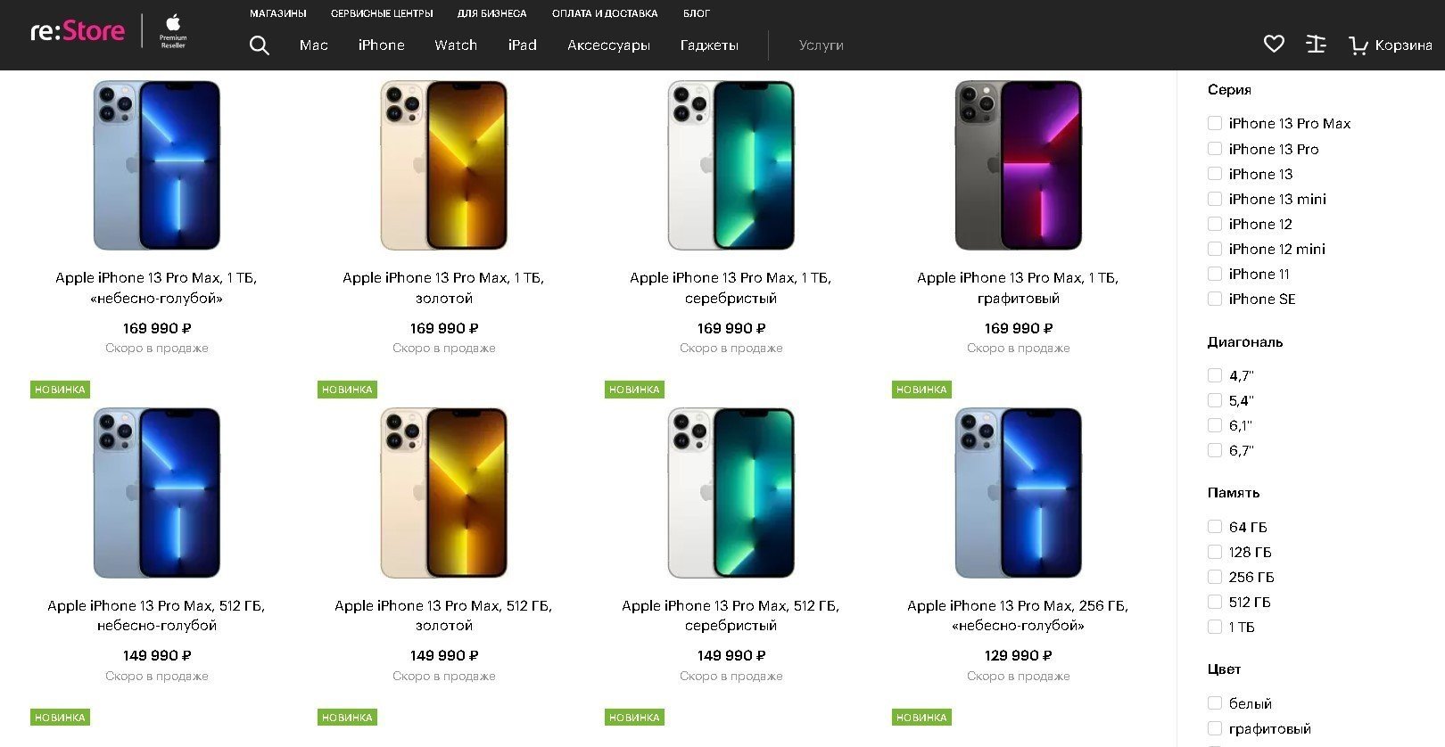Open the search magnifier icon
The width and height of the screenshot is (1445, 747).
pos(260,45)
